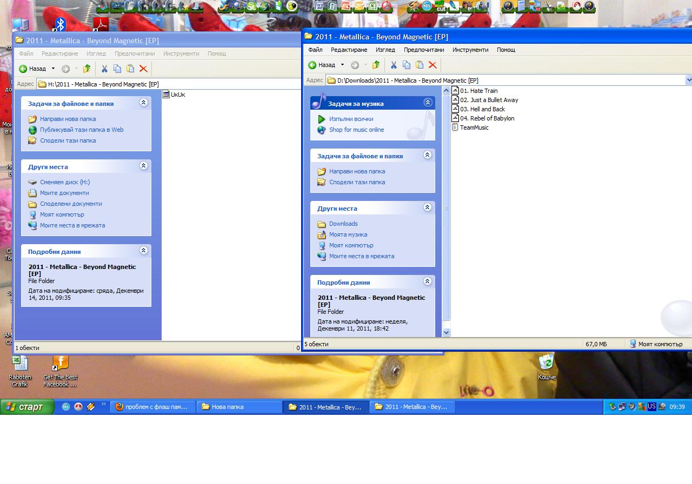Click the Up folder icon in right window
Screen dimensions: 692x484
pos(376,65)
